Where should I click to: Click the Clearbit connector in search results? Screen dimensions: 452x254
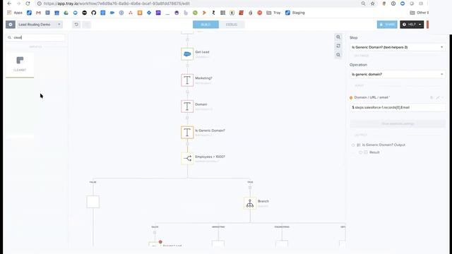click(x=20, y=64)
